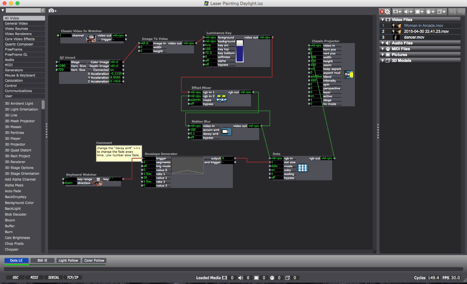Add audio with the speaker plus icon
Image resolution: width=467 pixels, height=284 pixels.
(408, 12)
